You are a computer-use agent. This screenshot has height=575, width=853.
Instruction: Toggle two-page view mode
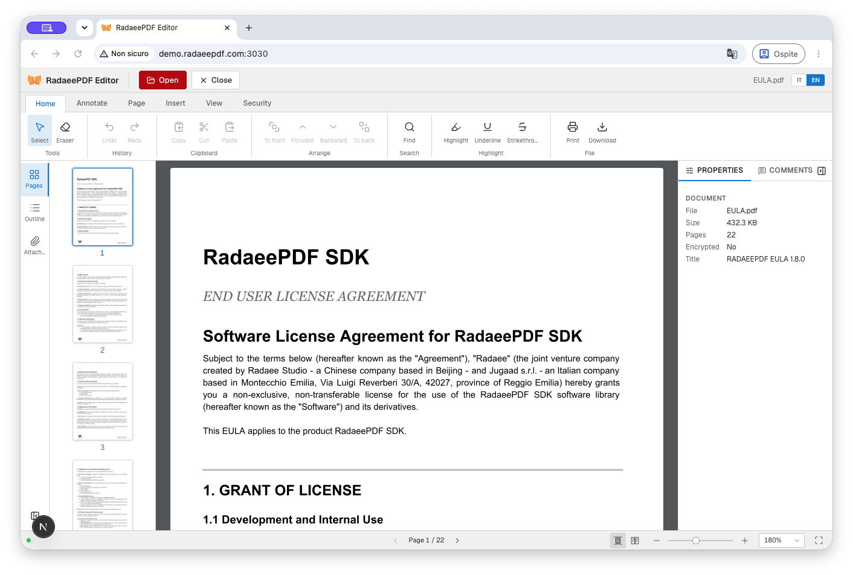(635, 541)
